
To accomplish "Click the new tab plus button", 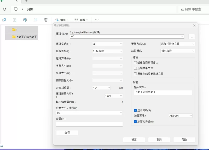I will (x=26, y=1).
